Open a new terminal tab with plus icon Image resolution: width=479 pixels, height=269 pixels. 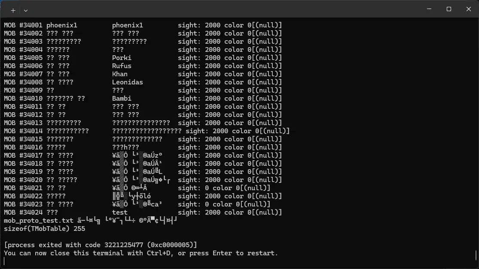[13, 10]
